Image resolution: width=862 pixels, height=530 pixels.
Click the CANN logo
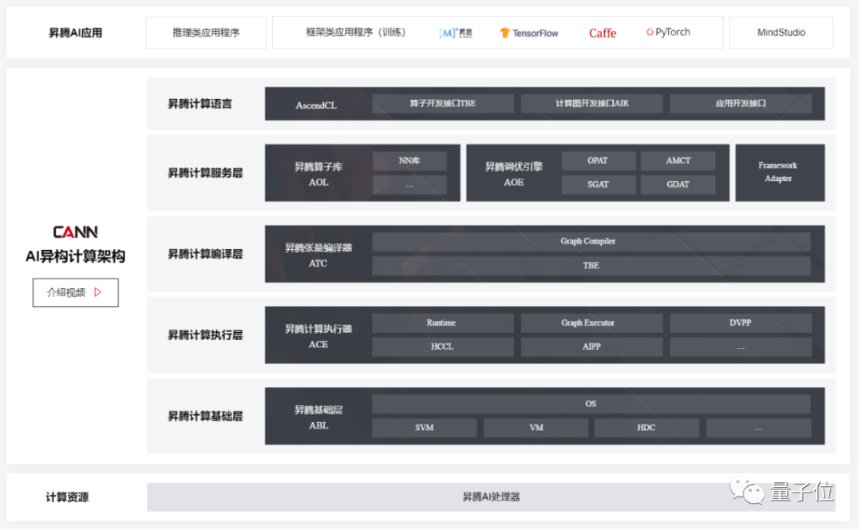click(x=75, y=232)
